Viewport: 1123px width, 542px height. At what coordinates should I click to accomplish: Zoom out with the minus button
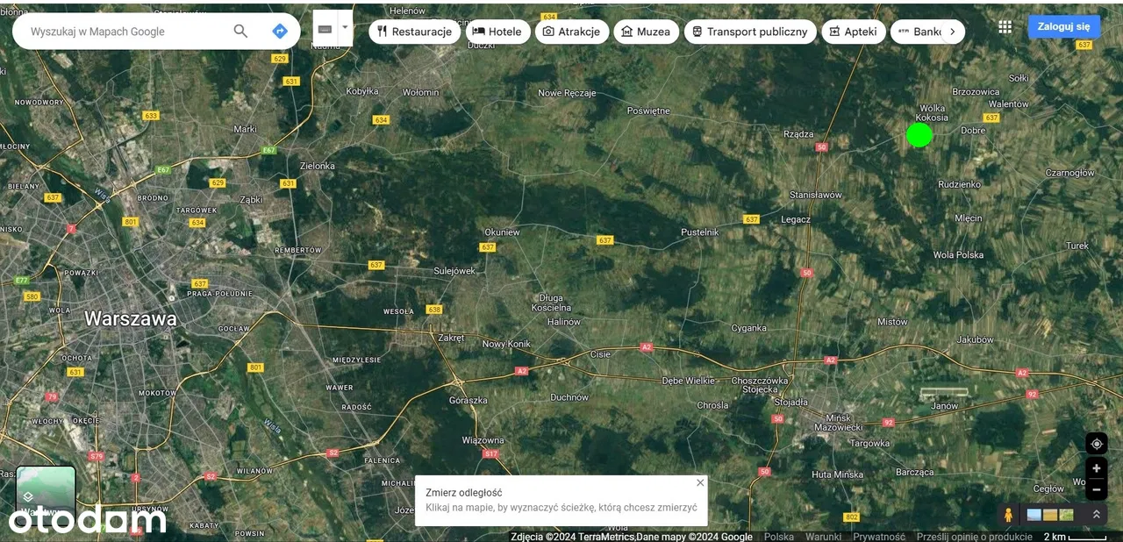click(1096, 489)
